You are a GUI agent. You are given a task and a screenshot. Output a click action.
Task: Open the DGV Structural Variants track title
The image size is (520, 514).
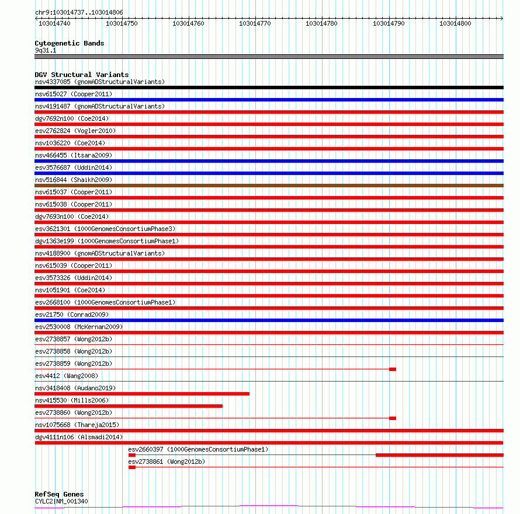(82, 75)
